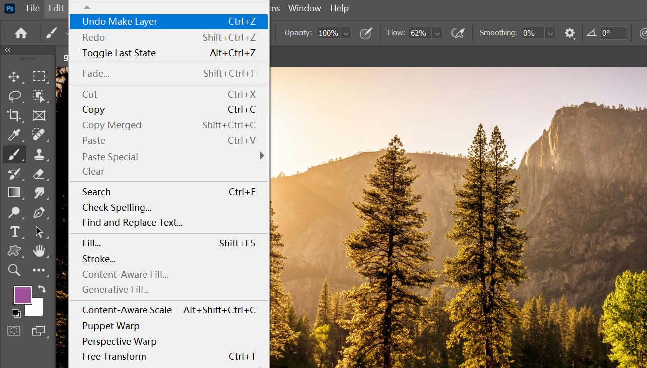
Task: Enable airbrush mode in options bar
Action: click(x=457, y=33)
